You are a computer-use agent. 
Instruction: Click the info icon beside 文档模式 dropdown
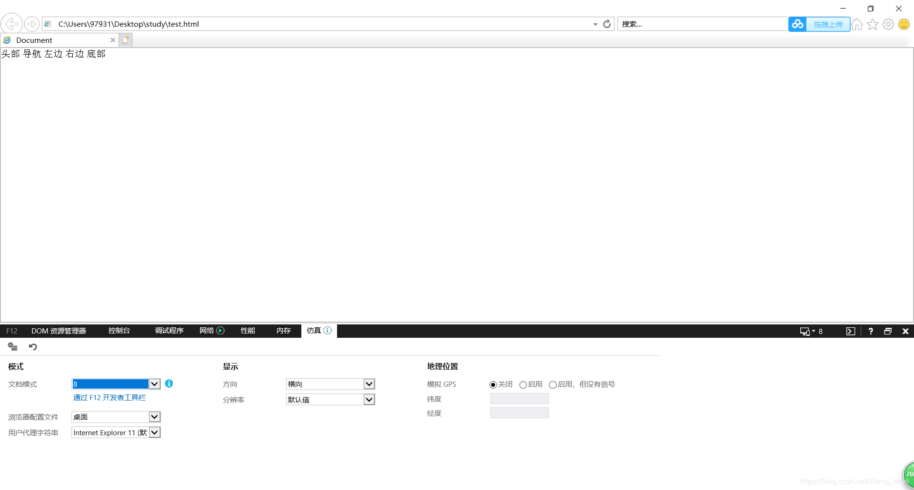coord(169,383)
